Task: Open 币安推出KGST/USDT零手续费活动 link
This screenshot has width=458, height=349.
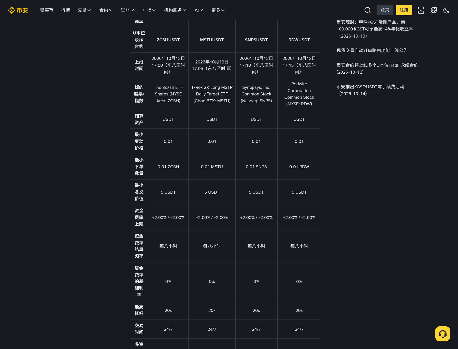Action: click(370, 90)
